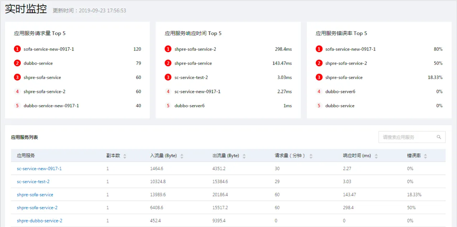Viewport: 457px width, 227px height.
Task: Select rank 3 badge in 请求量 Top 5
Action: (17, 77)
